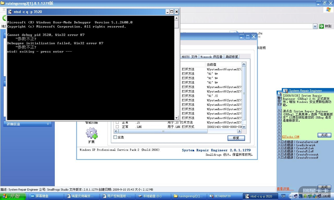Close the ntsd console window
This screenshot has height=200, width=334.
(177, 12)
